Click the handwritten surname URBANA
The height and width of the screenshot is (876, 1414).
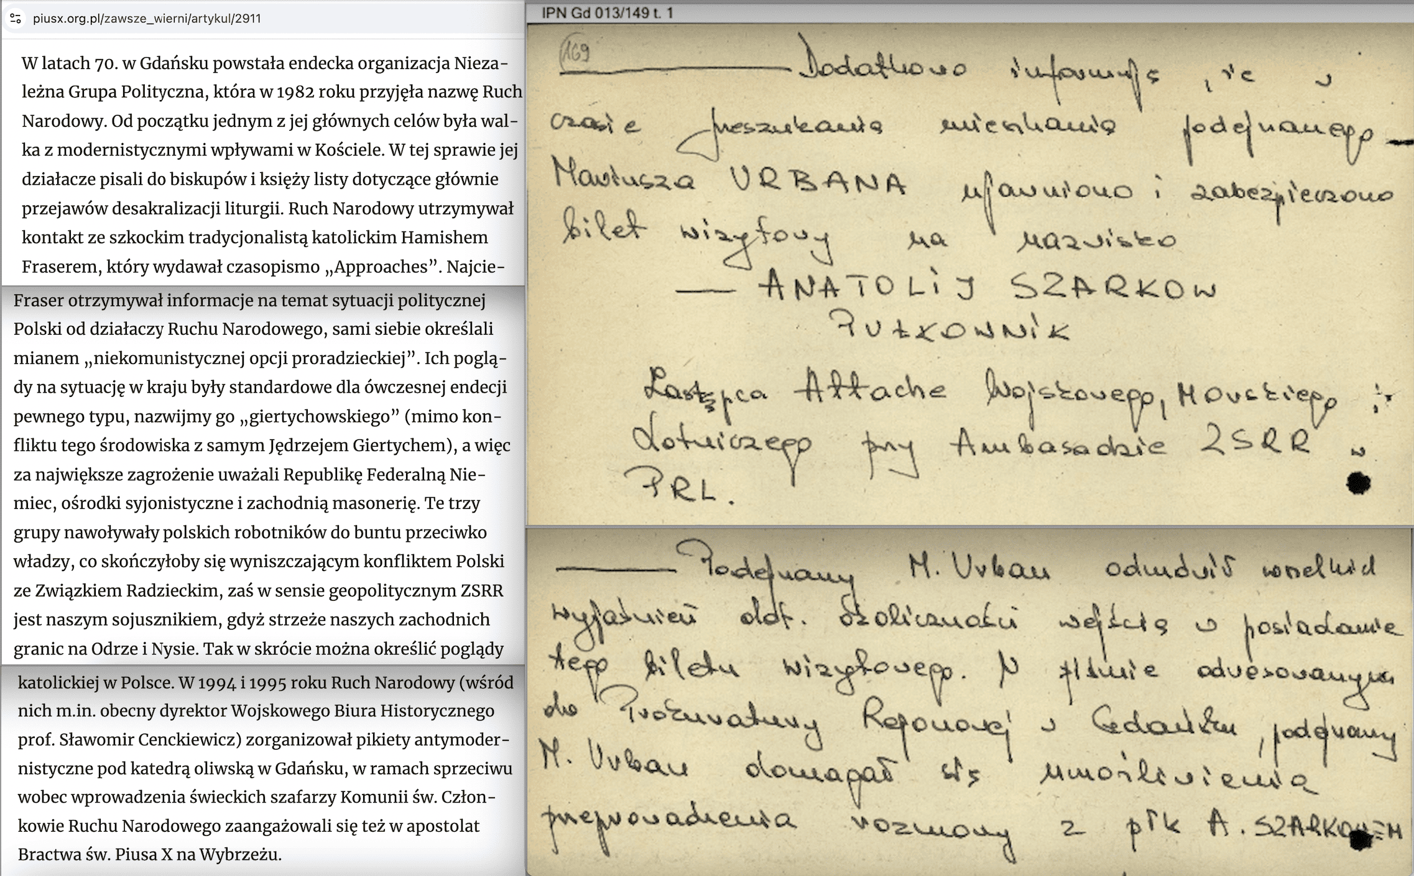[818, 182]
